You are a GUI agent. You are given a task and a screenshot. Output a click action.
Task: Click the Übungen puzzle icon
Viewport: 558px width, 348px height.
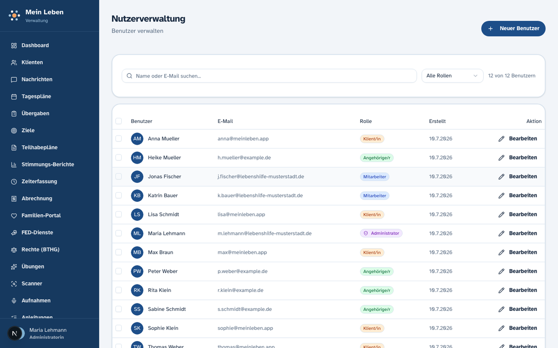click(14, 267)
